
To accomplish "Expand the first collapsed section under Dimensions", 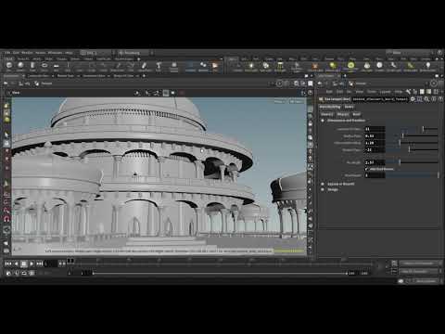I will (323, 184).
